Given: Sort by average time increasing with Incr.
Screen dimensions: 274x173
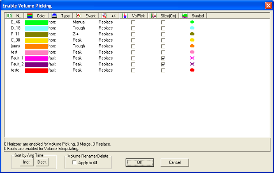Looking at the screenshot, I should pos(27,162).
